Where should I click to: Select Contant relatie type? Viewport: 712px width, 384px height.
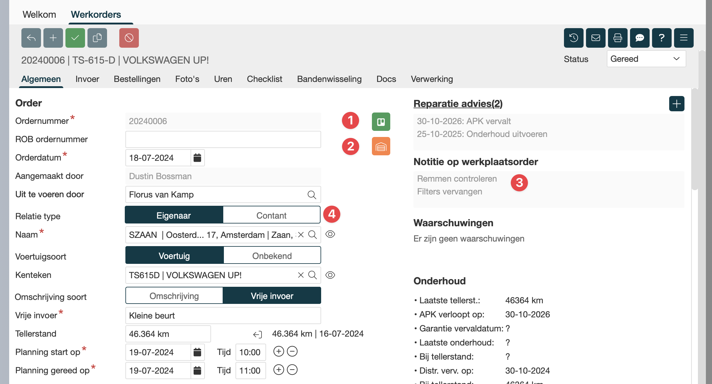tap(271, 216)
